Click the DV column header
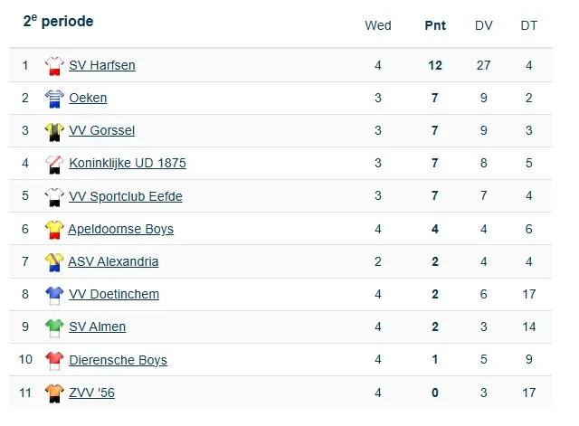Image resolution: width=579 pixels, height=426 pixels. click(x=484, y=25)
